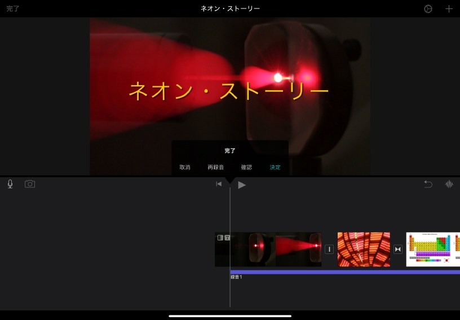Viewport: 460px width, 320px height.
Task: Choose 再録音 to re-record audio
Action: pos(215,167)
